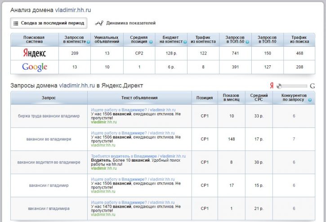This screenshot has height=222, width=326.
Task: Open green vladimir.hh.ru URL in водителя row
Action: tap(104, 168)
